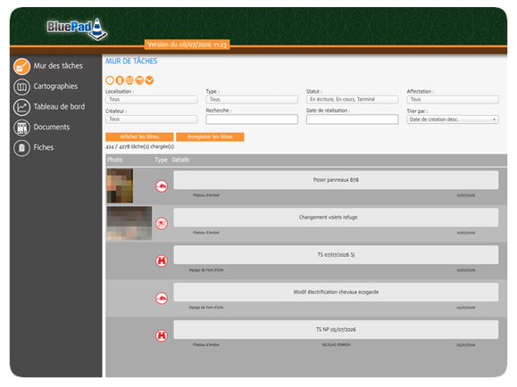This screenshot has width=517, height=387.
Task: Expand the Affectation filter dropdown
Action: [x=453, y=100]
